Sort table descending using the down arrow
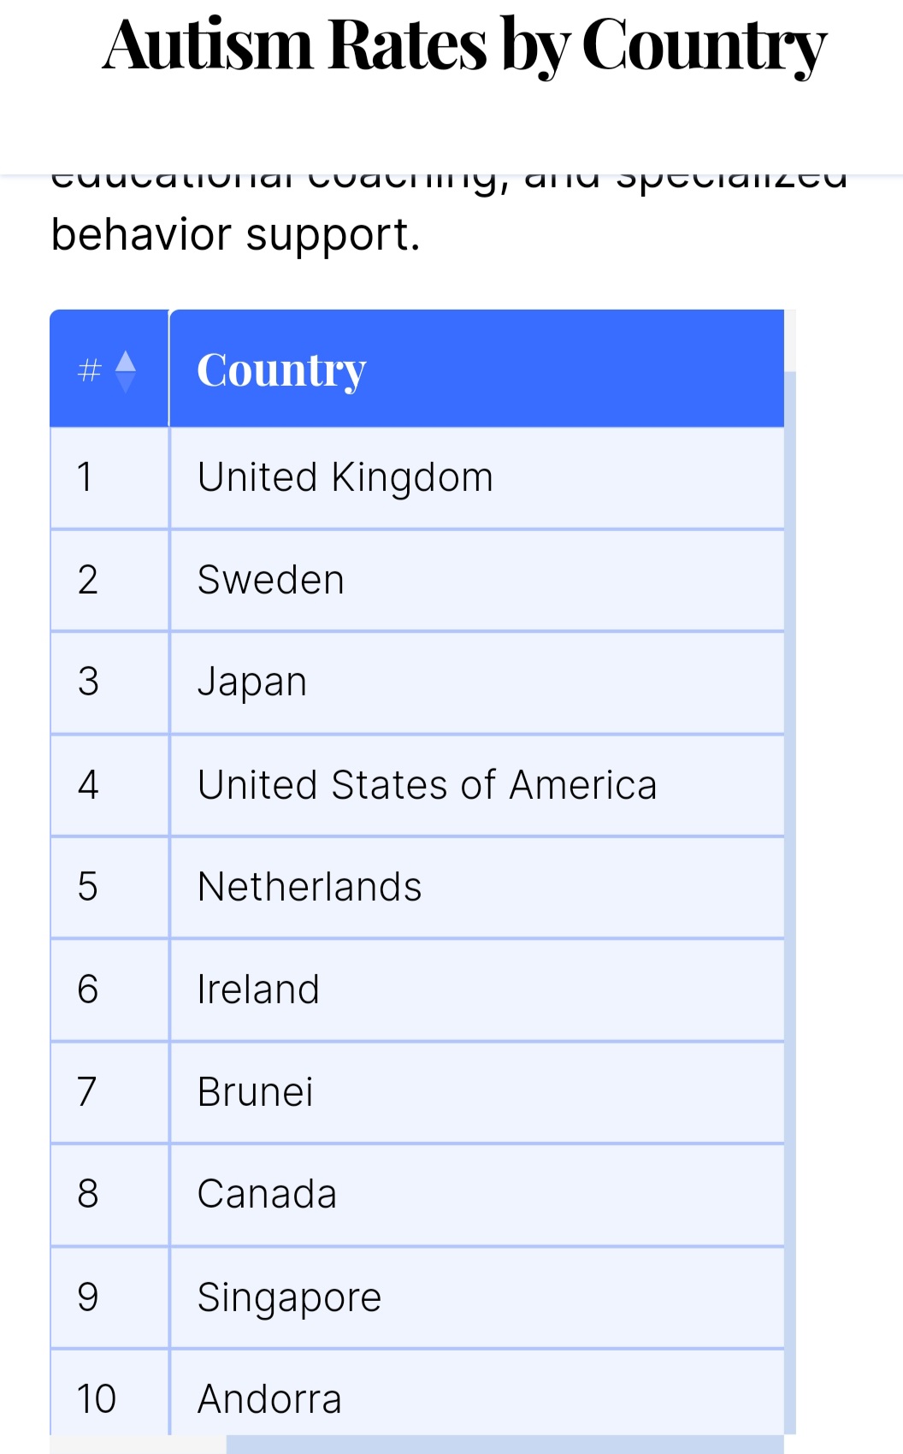The height and width of the screenshot is (1454, 903). coord(126,383)
